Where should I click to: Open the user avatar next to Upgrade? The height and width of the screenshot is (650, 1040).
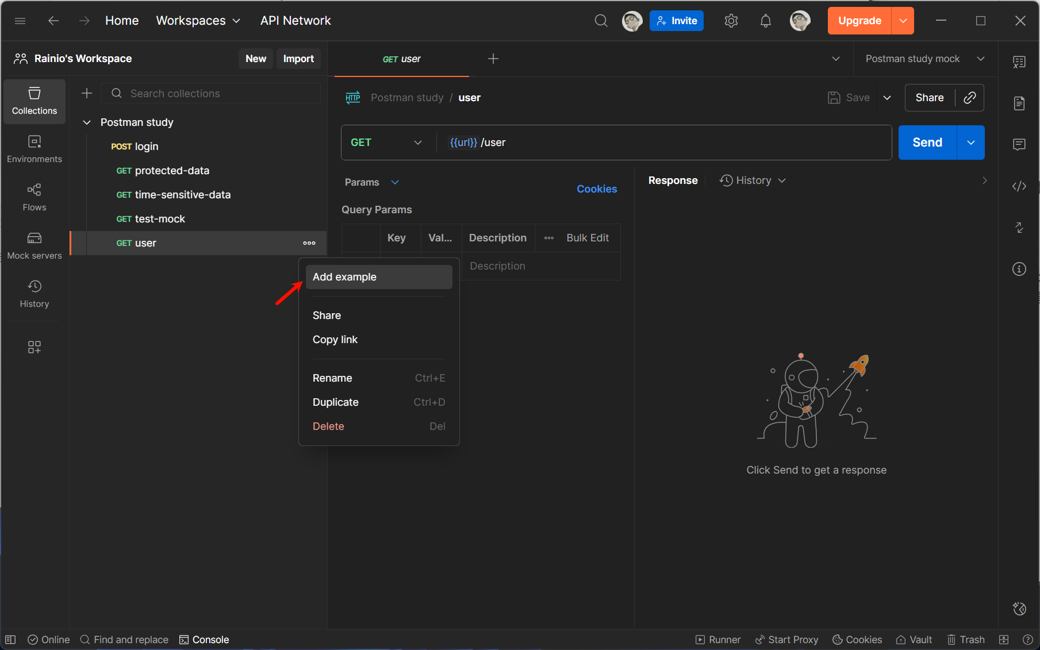click(x=800, y=21)
